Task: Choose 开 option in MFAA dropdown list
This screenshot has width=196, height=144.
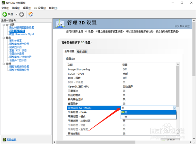Action: [x=149, y=117]
